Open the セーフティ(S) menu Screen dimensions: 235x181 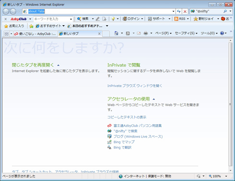(186, 33)
